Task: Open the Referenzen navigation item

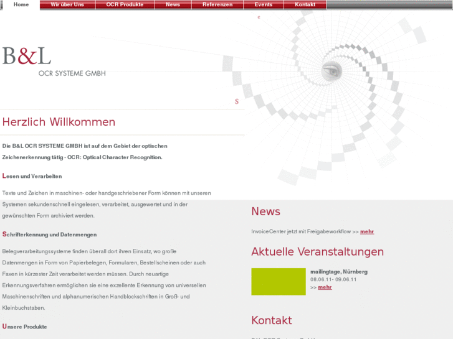Action: (217, 4)
